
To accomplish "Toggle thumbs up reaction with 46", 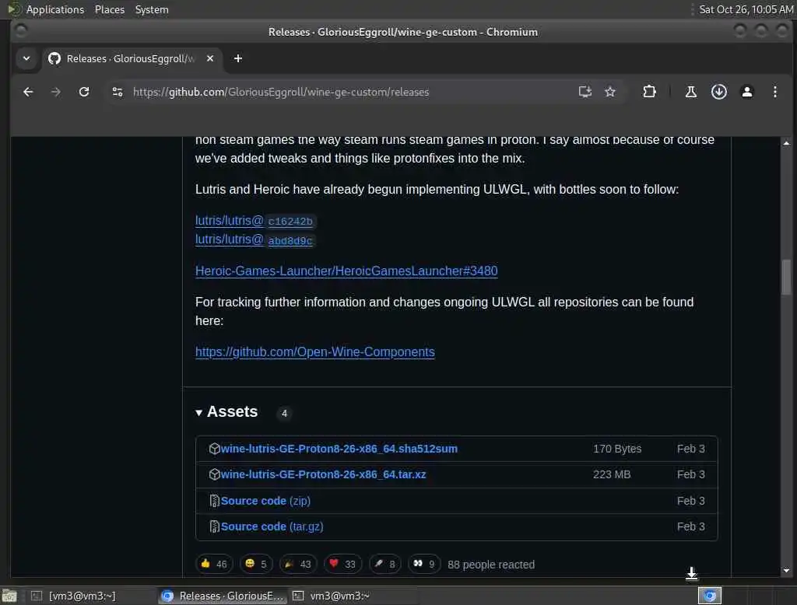I will point(214,565).
